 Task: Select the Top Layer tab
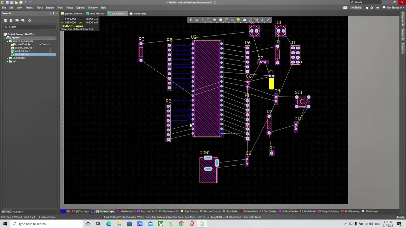(x=82, y=211)
